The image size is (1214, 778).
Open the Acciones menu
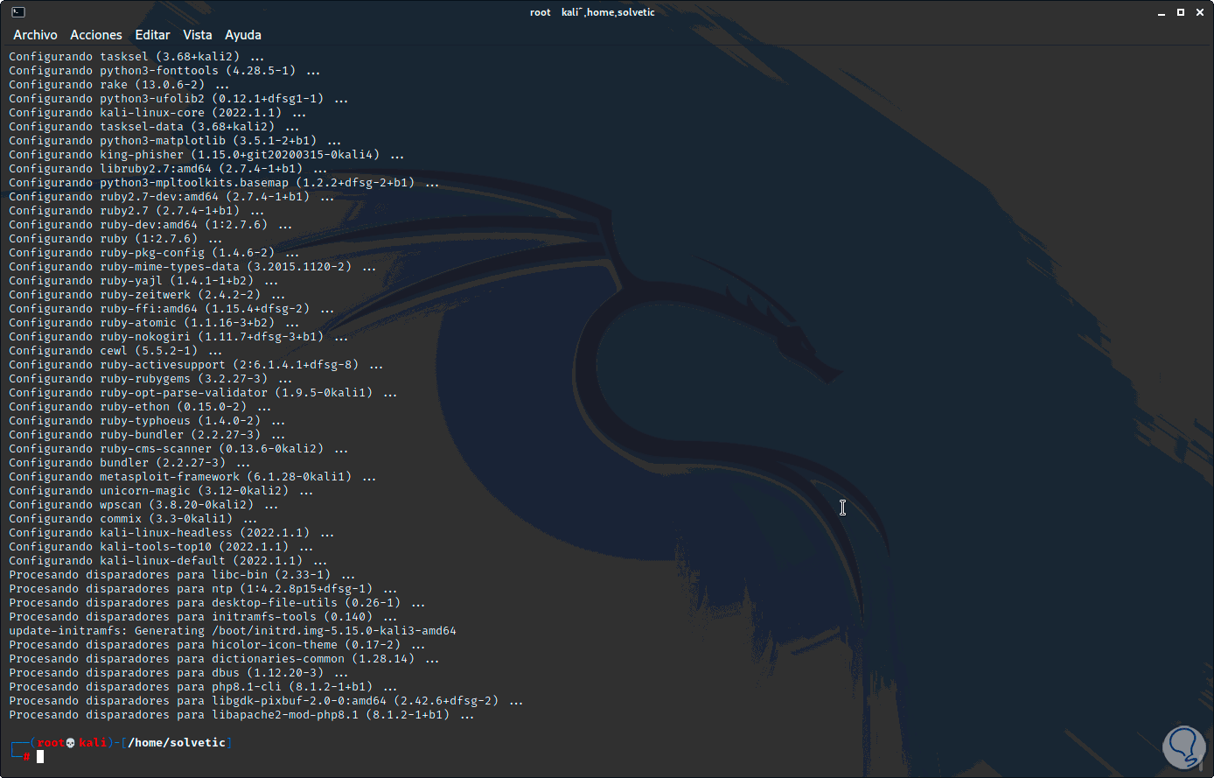tap(96, 35)
